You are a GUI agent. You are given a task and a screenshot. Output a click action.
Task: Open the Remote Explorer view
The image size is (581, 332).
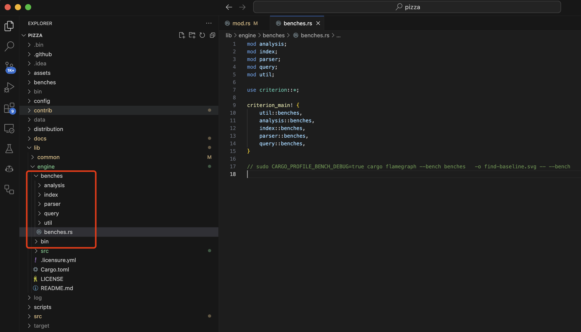click(x=9, y=128)
